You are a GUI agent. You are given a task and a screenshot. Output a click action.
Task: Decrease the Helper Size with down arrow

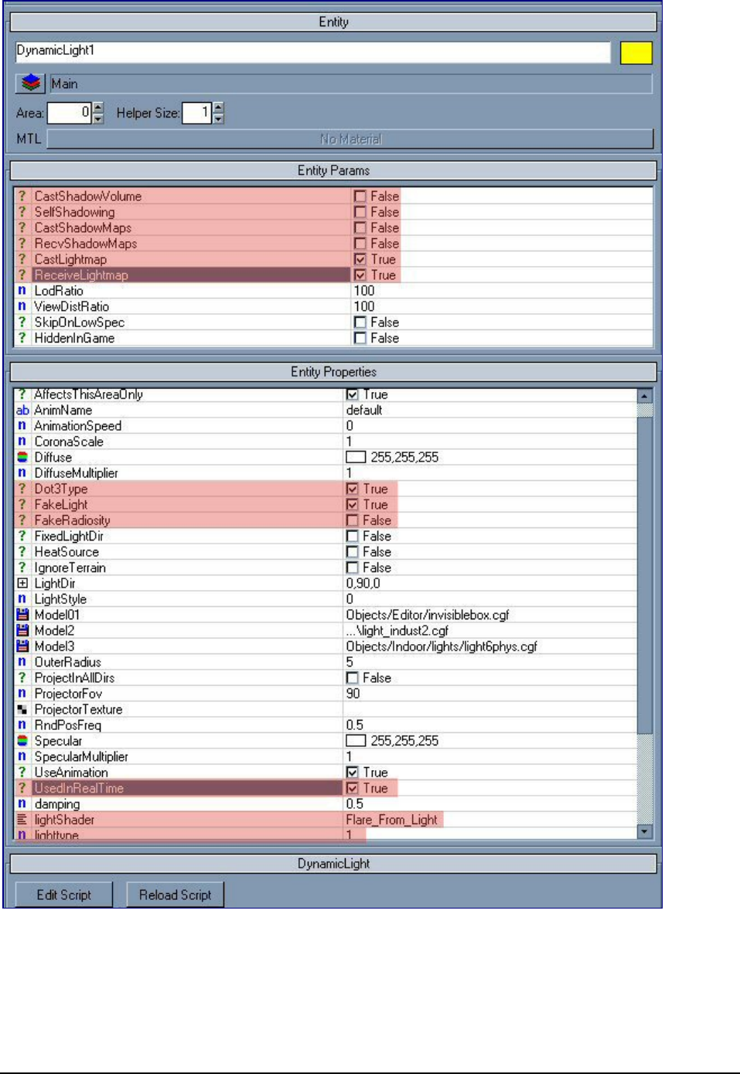click(x=219, y=118)
